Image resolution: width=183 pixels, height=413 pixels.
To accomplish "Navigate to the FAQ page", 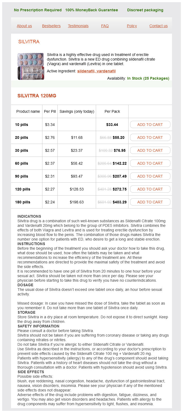I will pos(105,26).
